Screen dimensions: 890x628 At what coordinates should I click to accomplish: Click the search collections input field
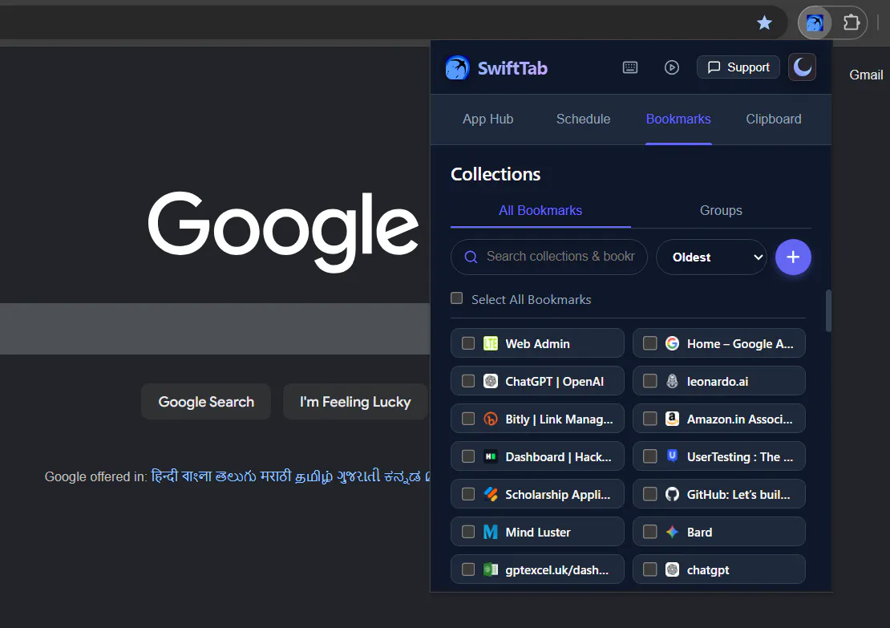[x=549, y=257]
